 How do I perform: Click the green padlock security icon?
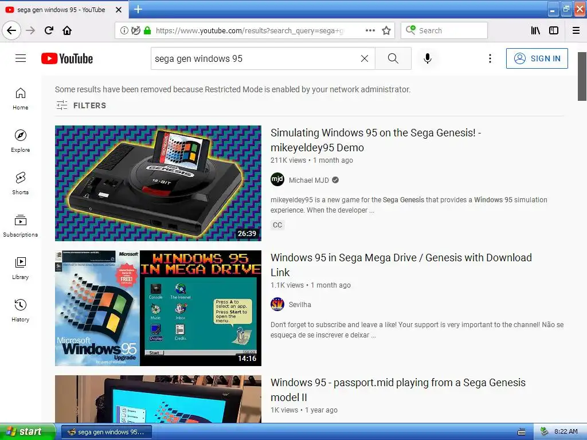pyautogui.click(x=147, y=31)
